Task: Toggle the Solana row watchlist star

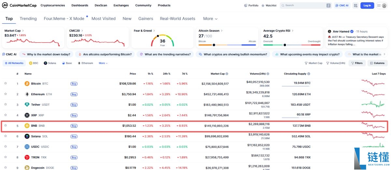Action: pyautogui.click(x=6, y=136)
